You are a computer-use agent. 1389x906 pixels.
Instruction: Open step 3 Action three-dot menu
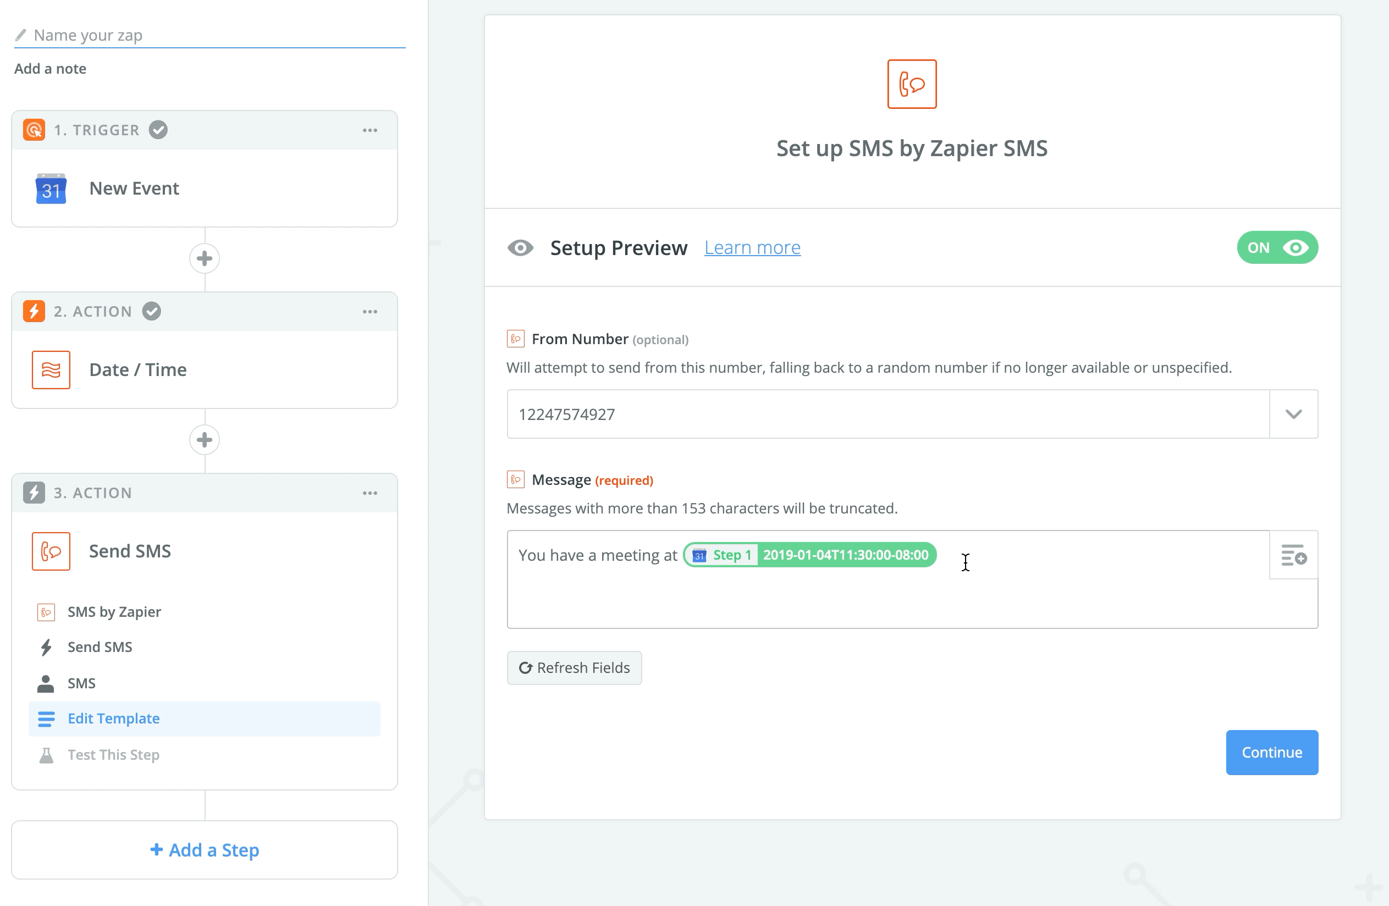pos(370,493)
